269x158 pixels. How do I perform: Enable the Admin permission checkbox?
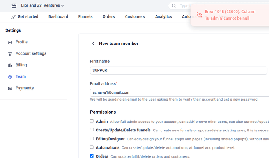coord(92,121)
